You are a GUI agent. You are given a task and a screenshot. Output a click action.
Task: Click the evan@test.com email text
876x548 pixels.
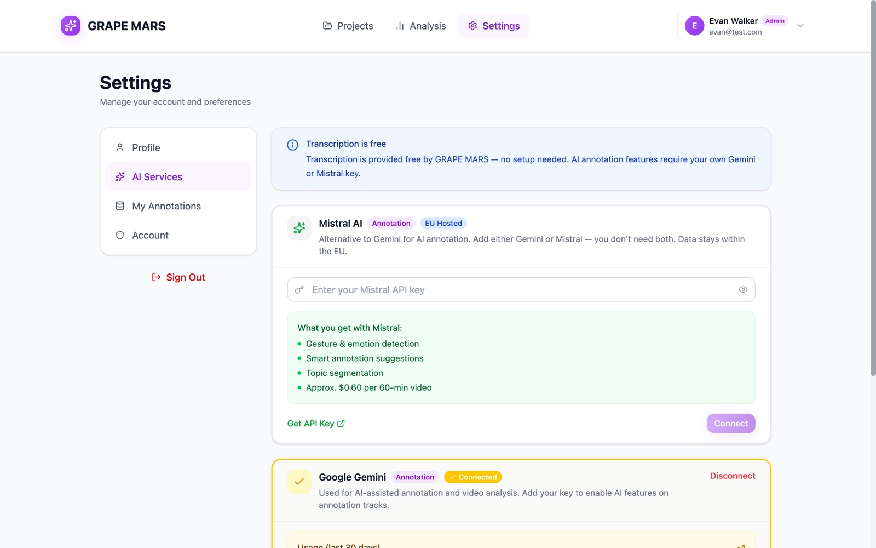[735, 32]
